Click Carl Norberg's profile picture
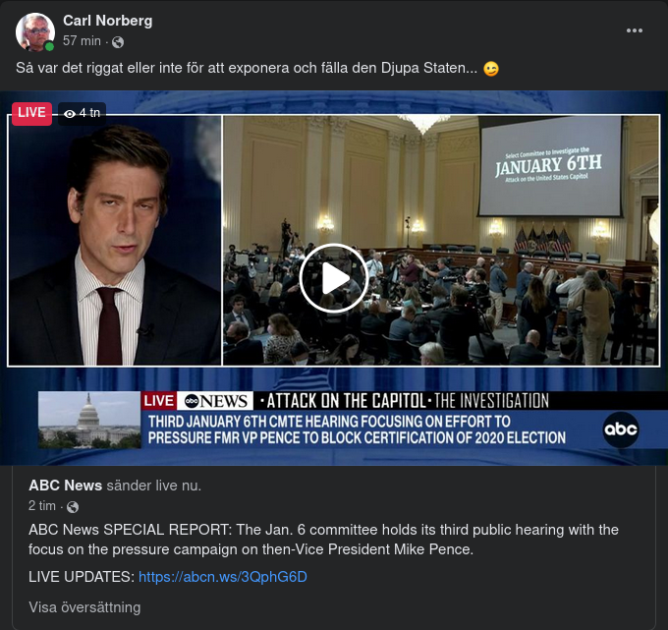Image resolution: width=668 pixels, height=630 pixels. 35,31
